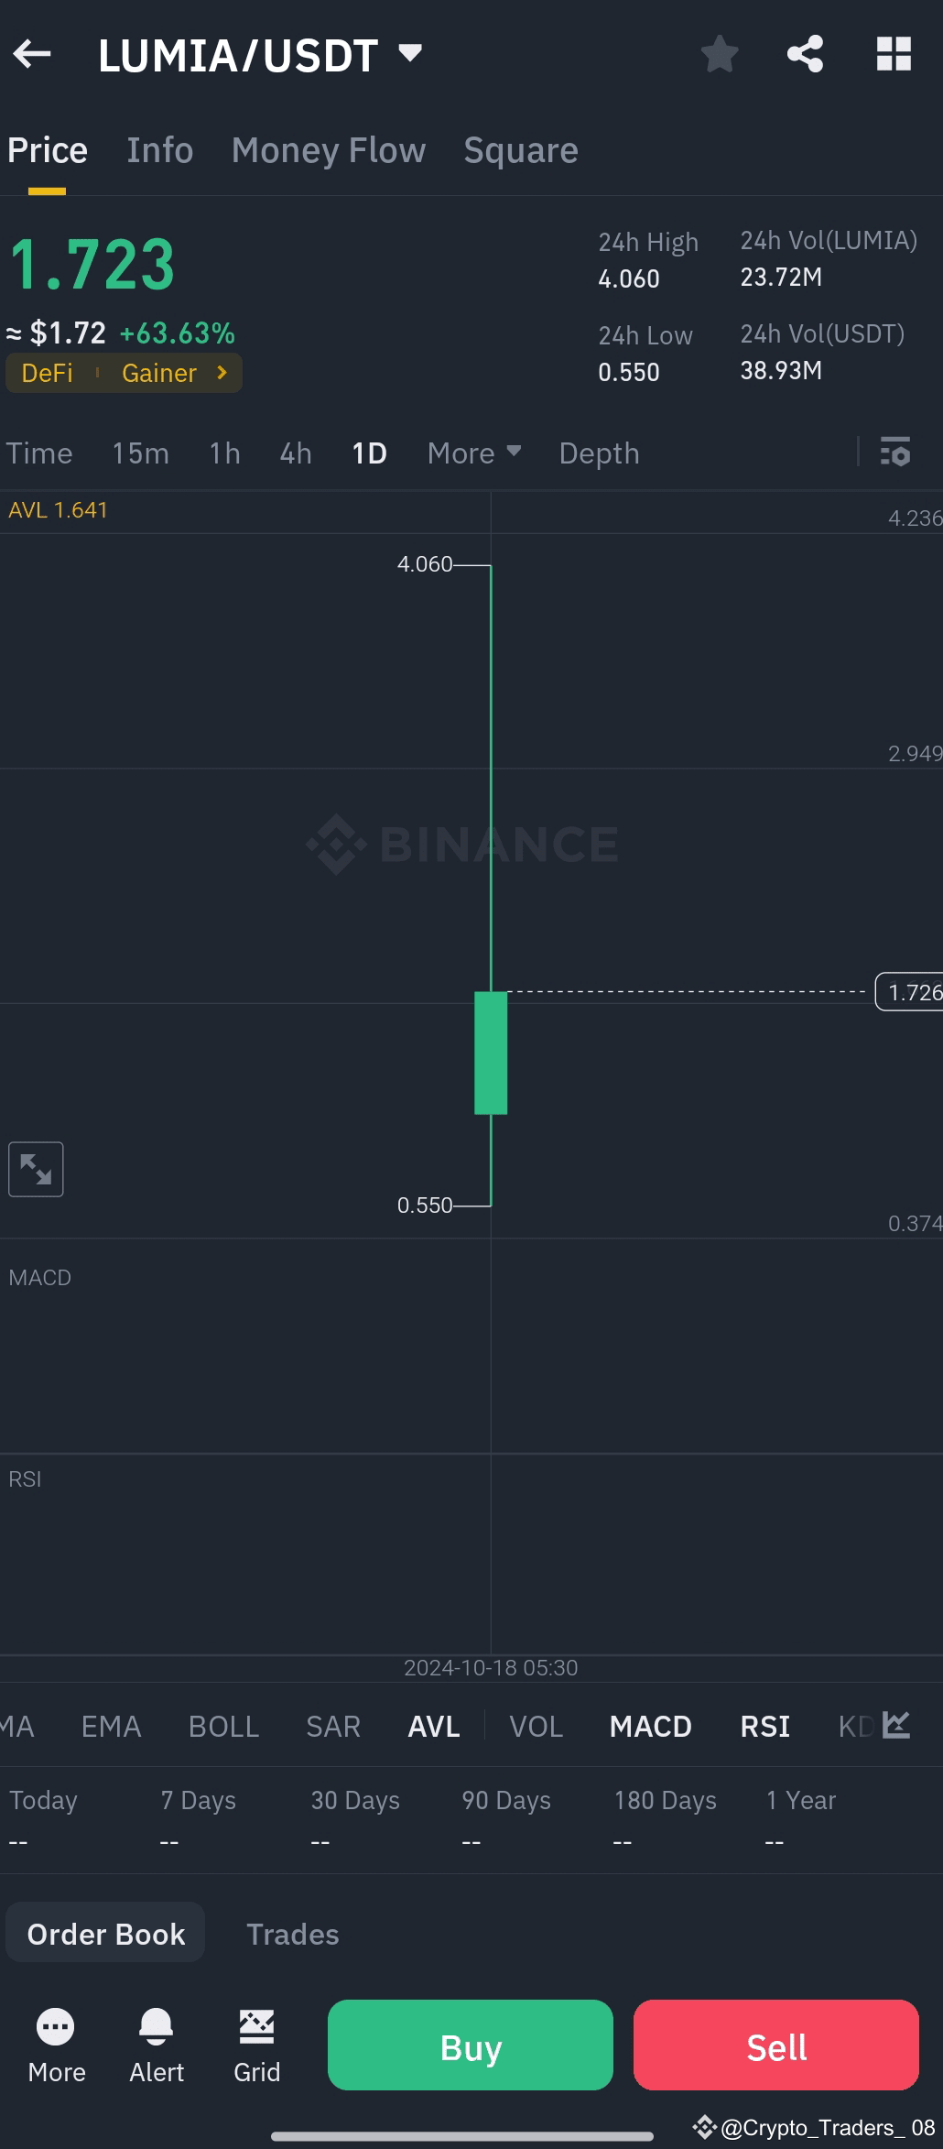This screenshot has width=943, height=2149.
Task: Open the More options menu bottom left
Action: click(55, 2034)
